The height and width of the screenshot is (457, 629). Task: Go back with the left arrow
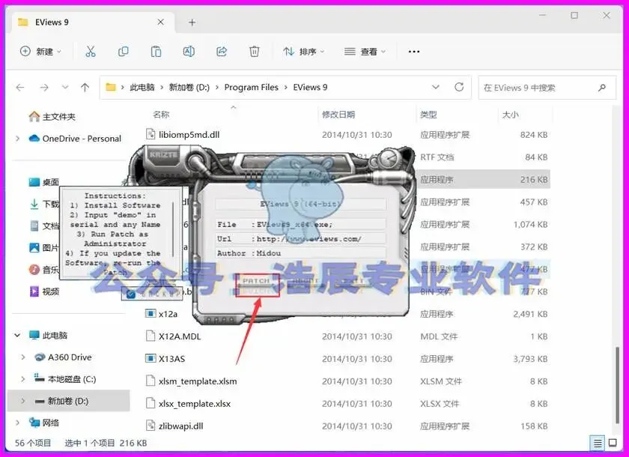[20, 88]
